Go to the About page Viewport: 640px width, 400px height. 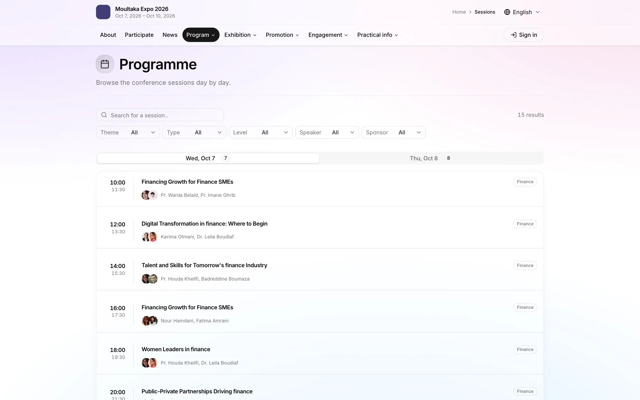click(x=108, y=35)
